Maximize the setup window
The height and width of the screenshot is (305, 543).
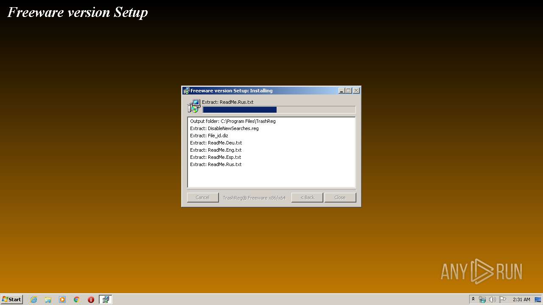[x=349, y=91]
